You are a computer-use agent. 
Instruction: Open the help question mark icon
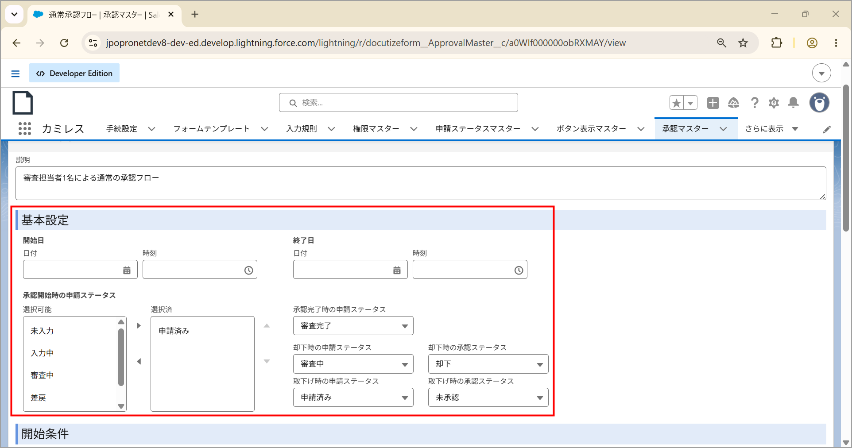tap(755, 103)
